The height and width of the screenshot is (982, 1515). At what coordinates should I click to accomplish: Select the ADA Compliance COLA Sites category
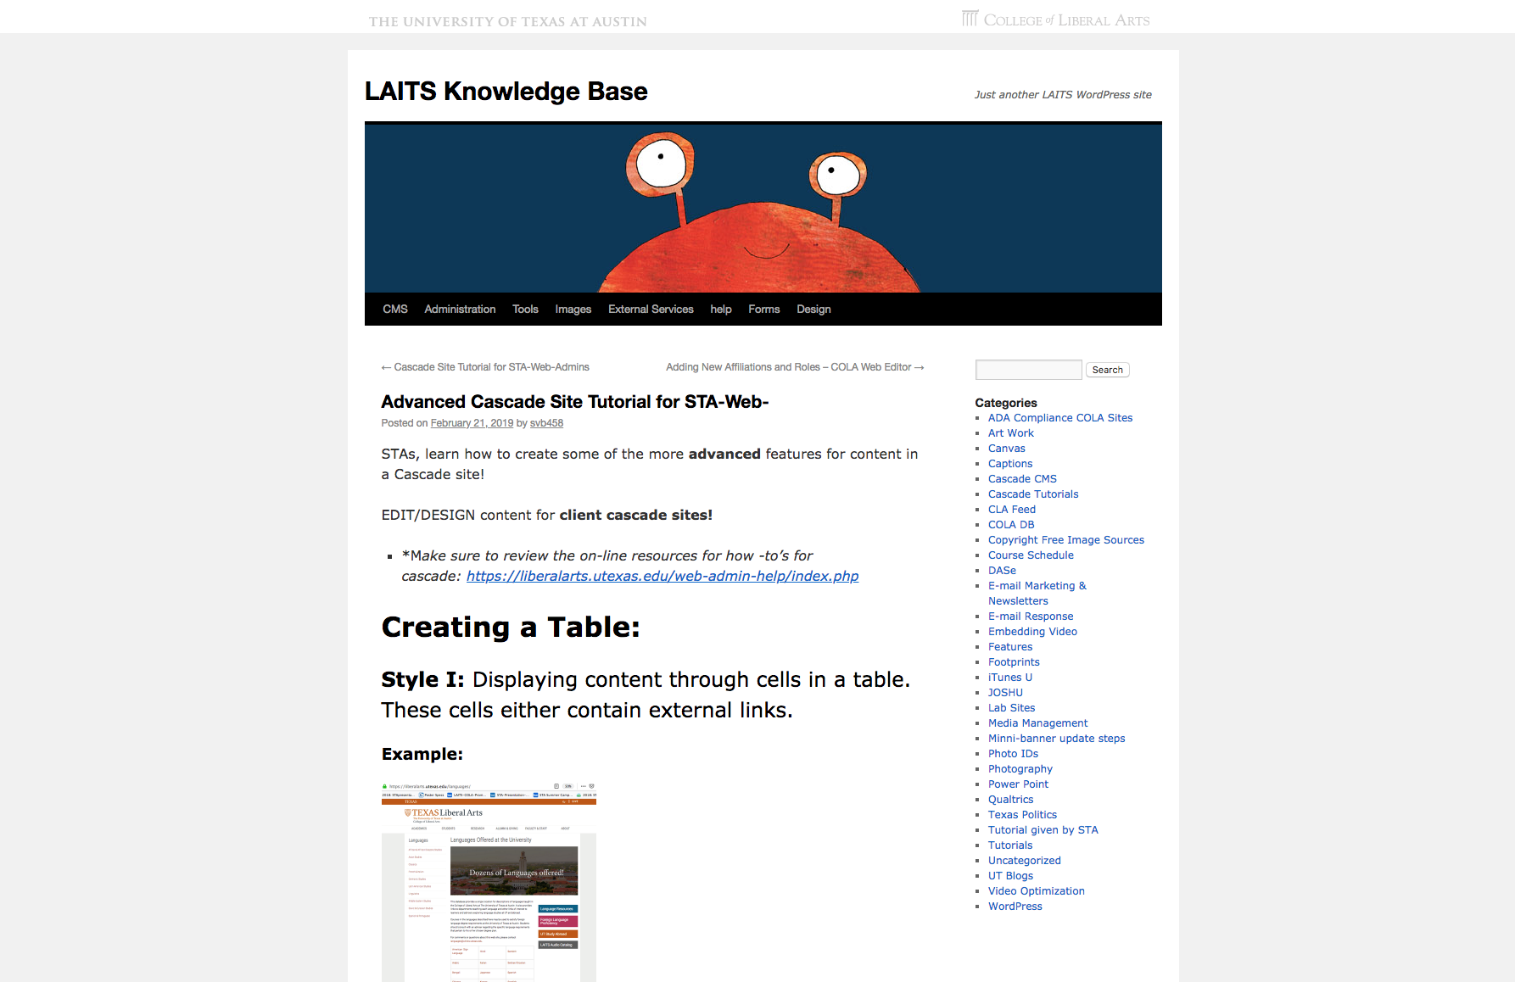pos(1059,418)
